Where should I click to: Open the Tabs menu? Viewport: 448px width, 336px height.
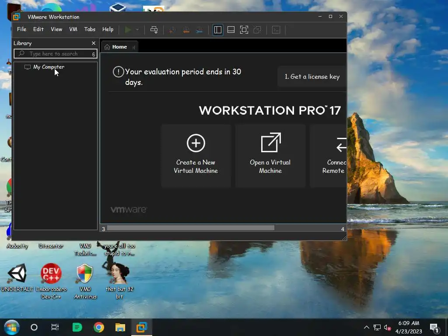pyautogui.click(x=90, y=29)
